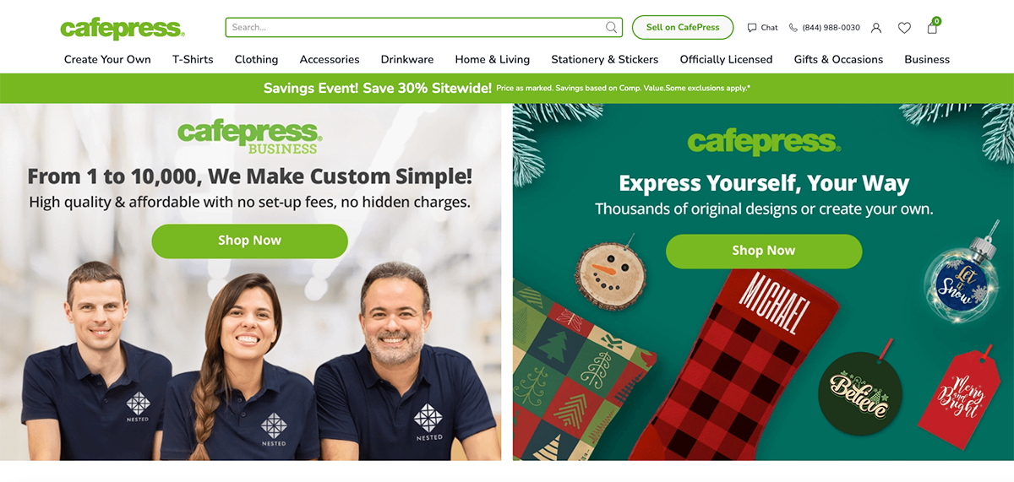Image resolution: width=1014 pixels, height=482 pixels.
Task: Click the search products input field
Action: coord(423,27)
